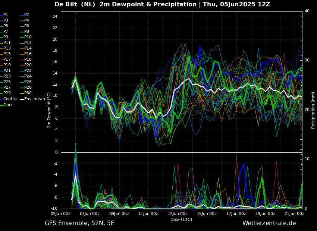
Task: Click the 40 precipitation axis value
Action: click(x=307, y=11)
